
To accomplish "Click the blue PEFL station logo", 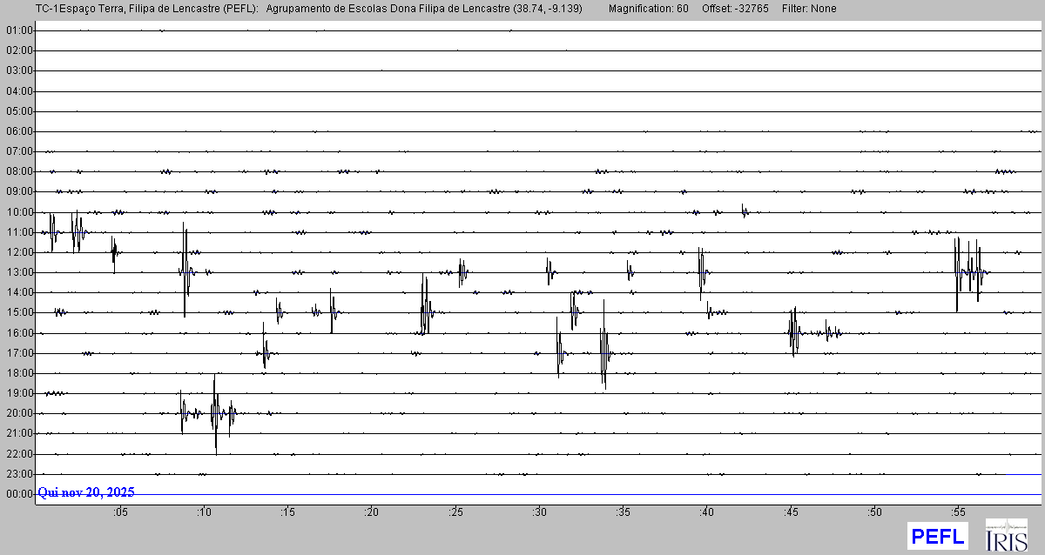I will (x=937, y=536).
